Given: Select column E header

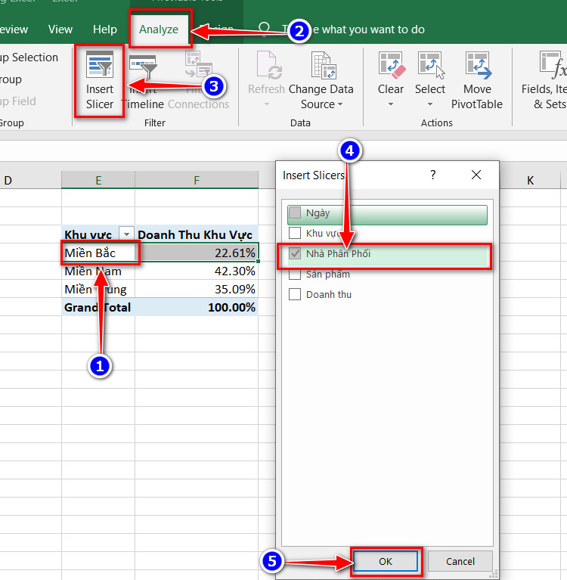Looking at the screenshot, I should click(98, 180).
